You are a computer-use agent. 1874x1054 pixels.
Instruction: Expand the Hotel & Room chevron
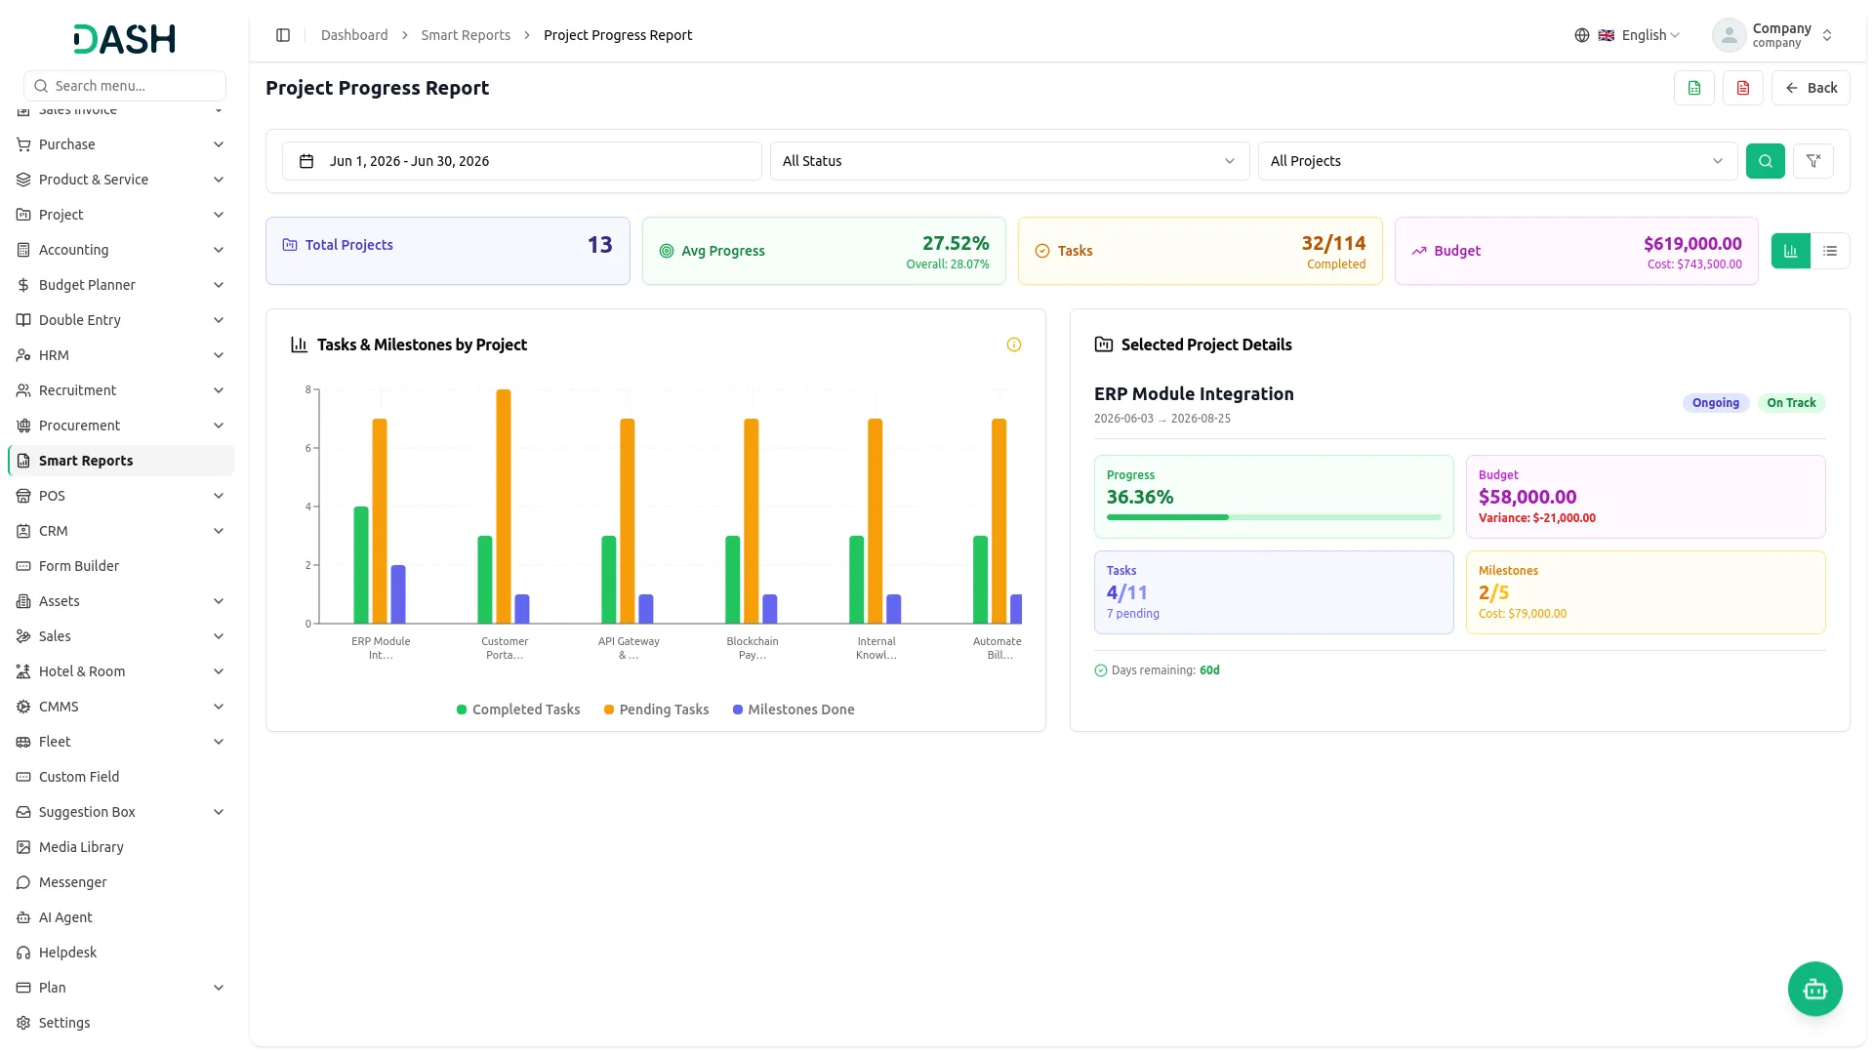219,671
